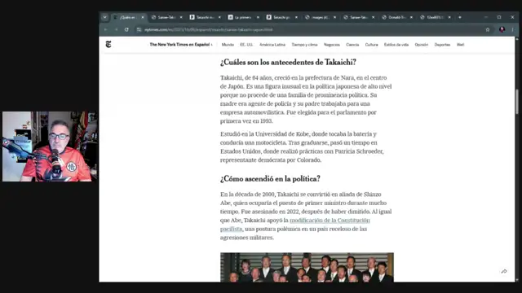Close the 'images (4)' tab
This screenshot has width=522, height=293.
334,17
